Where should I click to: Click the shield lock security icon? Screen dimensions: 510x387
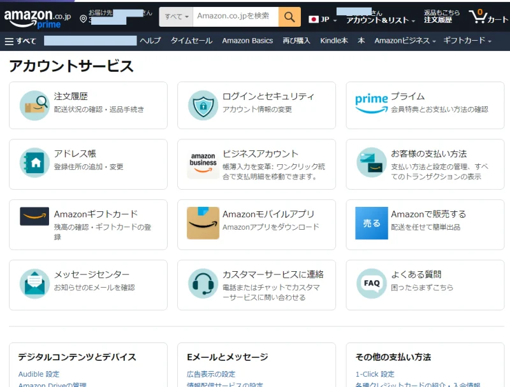tap(203, 106)
